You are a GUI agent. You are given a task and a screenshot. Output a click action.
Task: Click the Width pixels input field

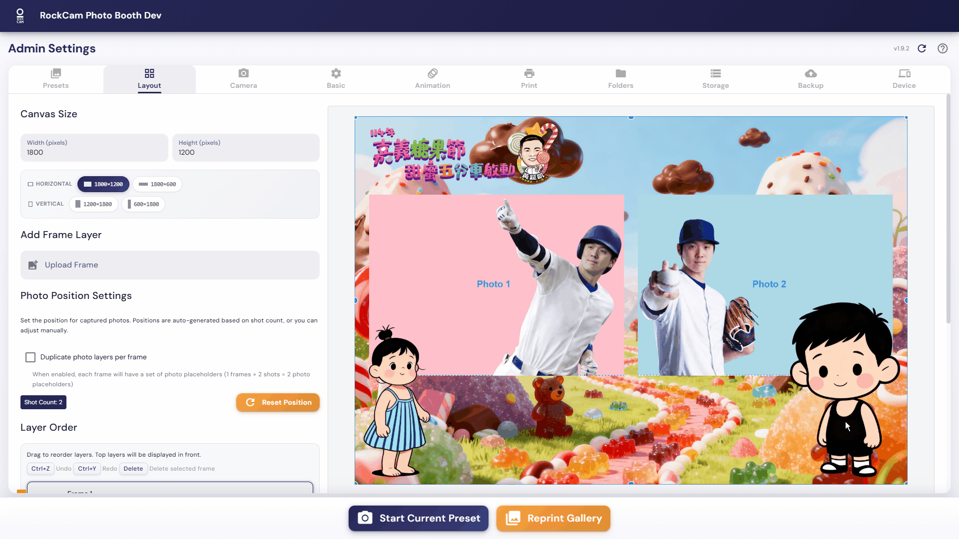click(94, 152)
